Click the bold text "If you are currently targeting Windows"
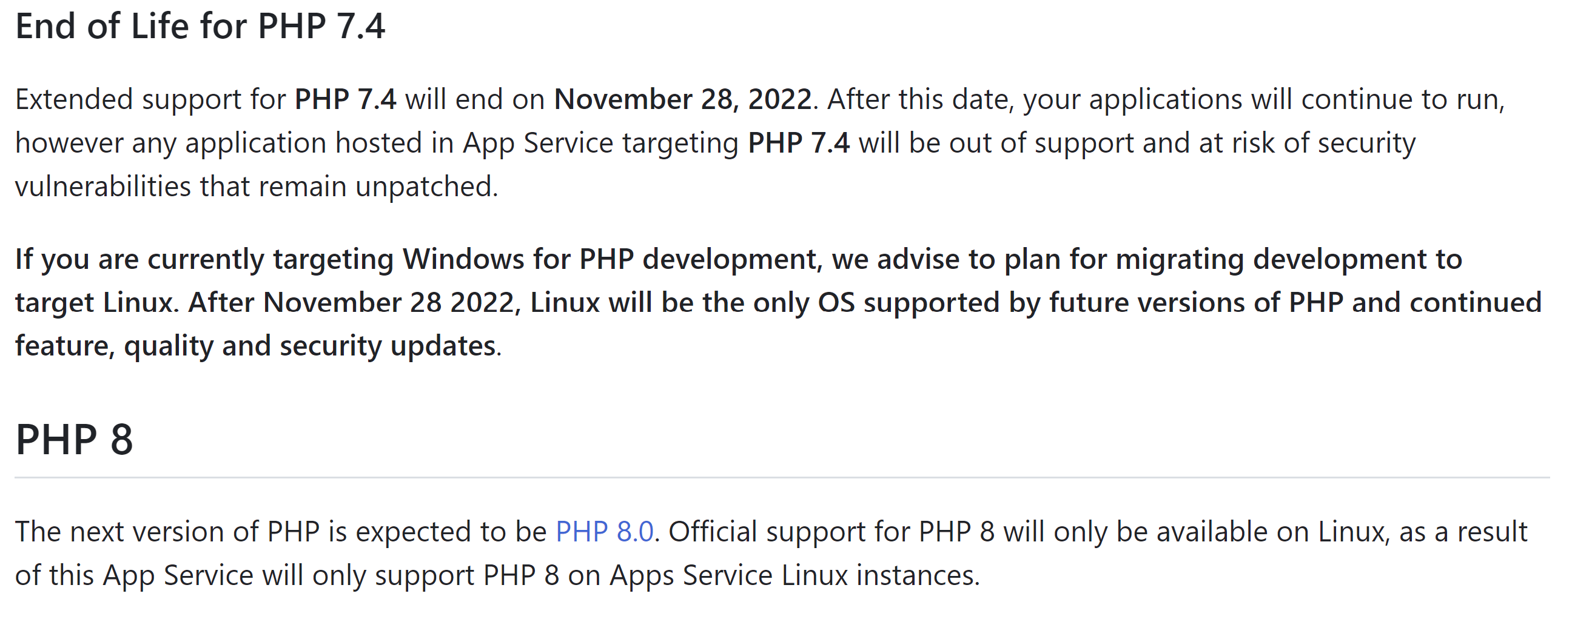The height and width of the screenshot is (625, 1572). coord(269,259)
